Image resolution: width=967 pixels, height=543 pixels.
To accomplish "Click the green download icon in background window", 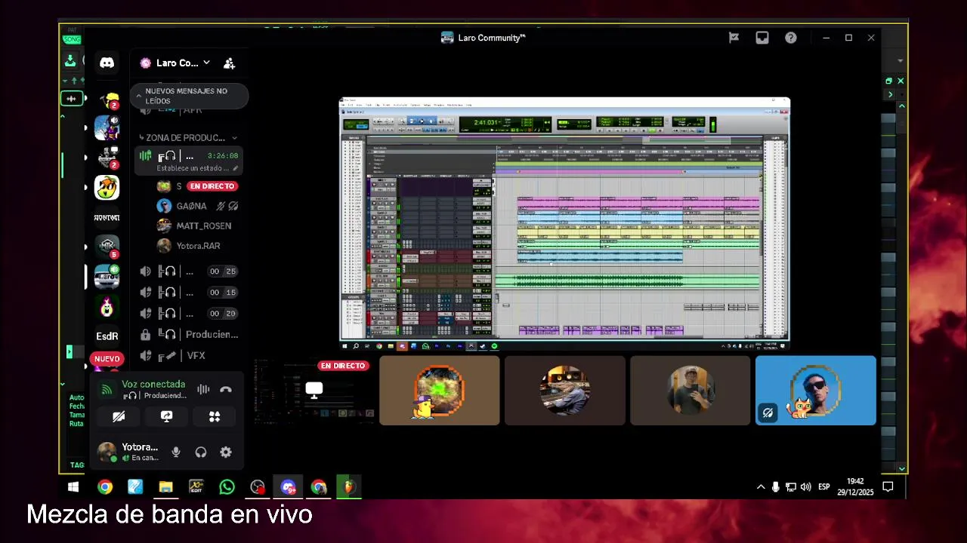I will (70, 62).
